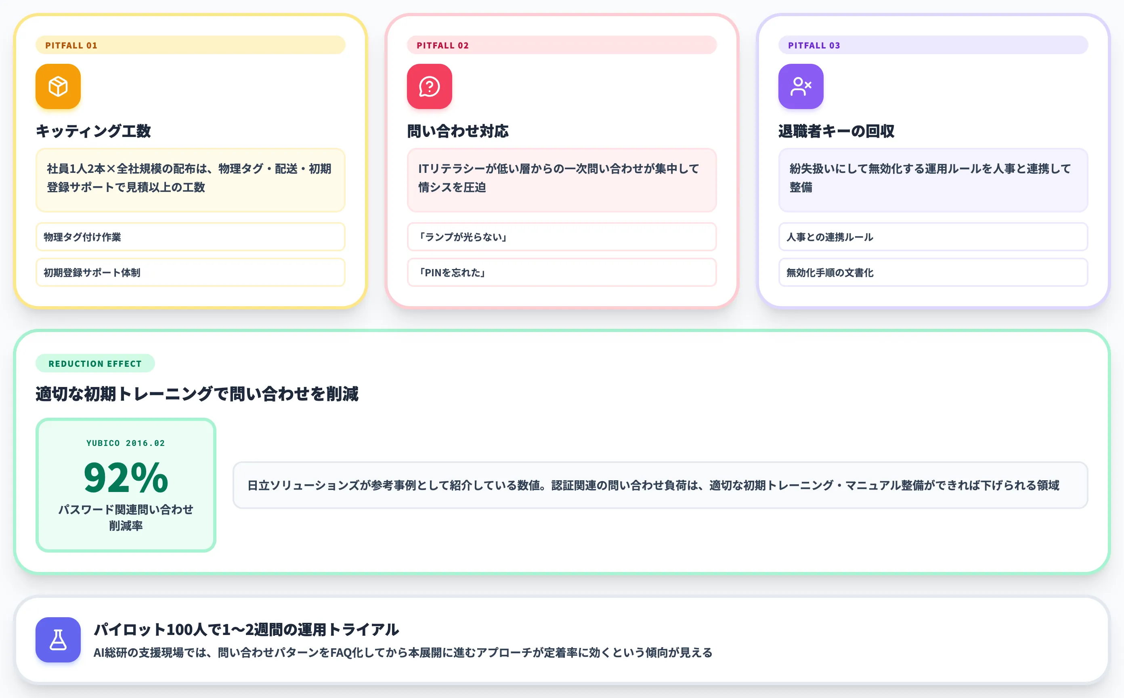Select the「ランプが光らない」item

point(562,237)
